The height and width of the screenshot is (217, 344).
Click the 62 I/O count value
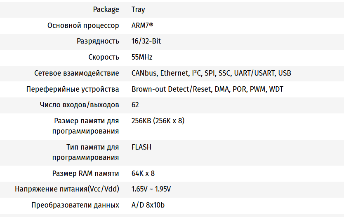(135, 105)
